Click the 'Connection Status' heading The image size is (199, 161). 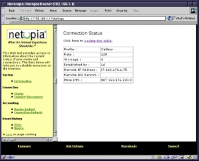[83, 33]
